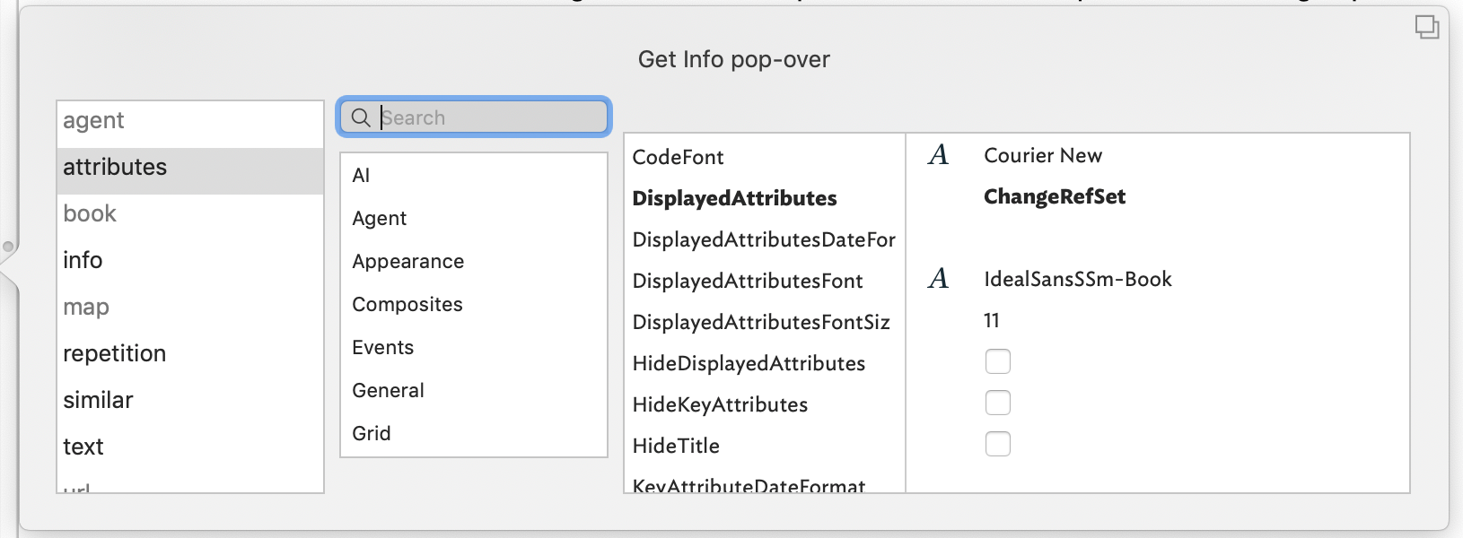Select the DisplayedAttributesDateFormat row

765,239
